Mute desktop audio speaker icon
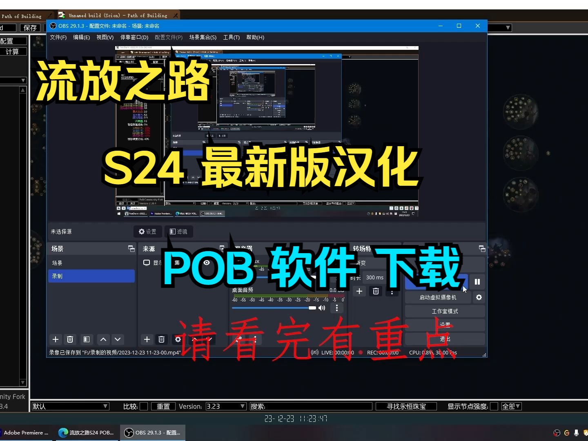This screenshot has height=441, width=588. tap(322, 308)
